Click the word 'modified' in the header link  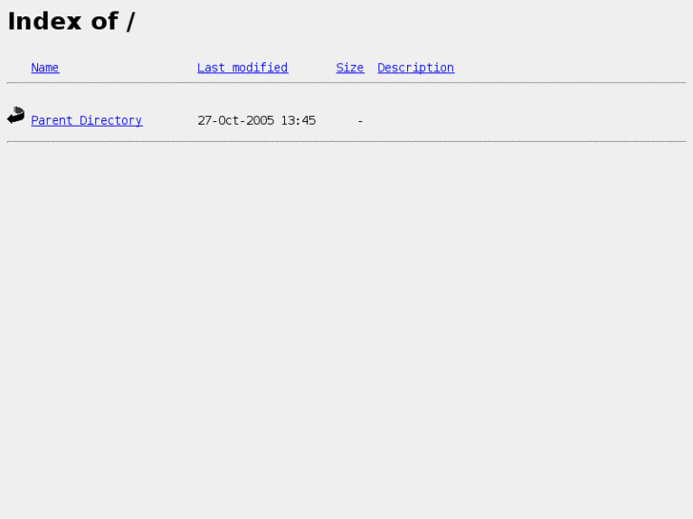point(260,68)
